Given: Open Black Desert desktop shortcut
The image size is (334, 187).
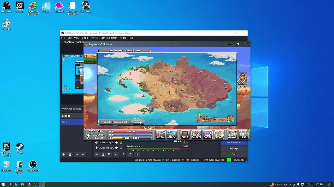Looking at the screenshot, I should 7,7.
